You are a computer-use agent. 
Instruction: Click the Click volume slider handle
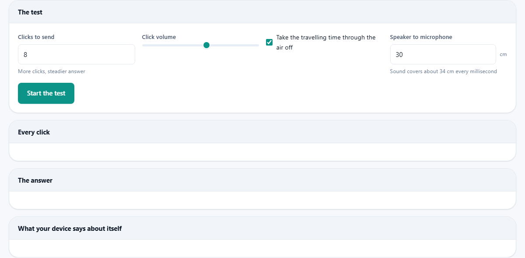(x=206, y=45)
